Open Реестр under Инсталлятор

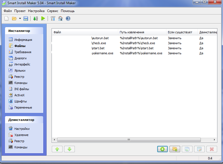[19, 77]
